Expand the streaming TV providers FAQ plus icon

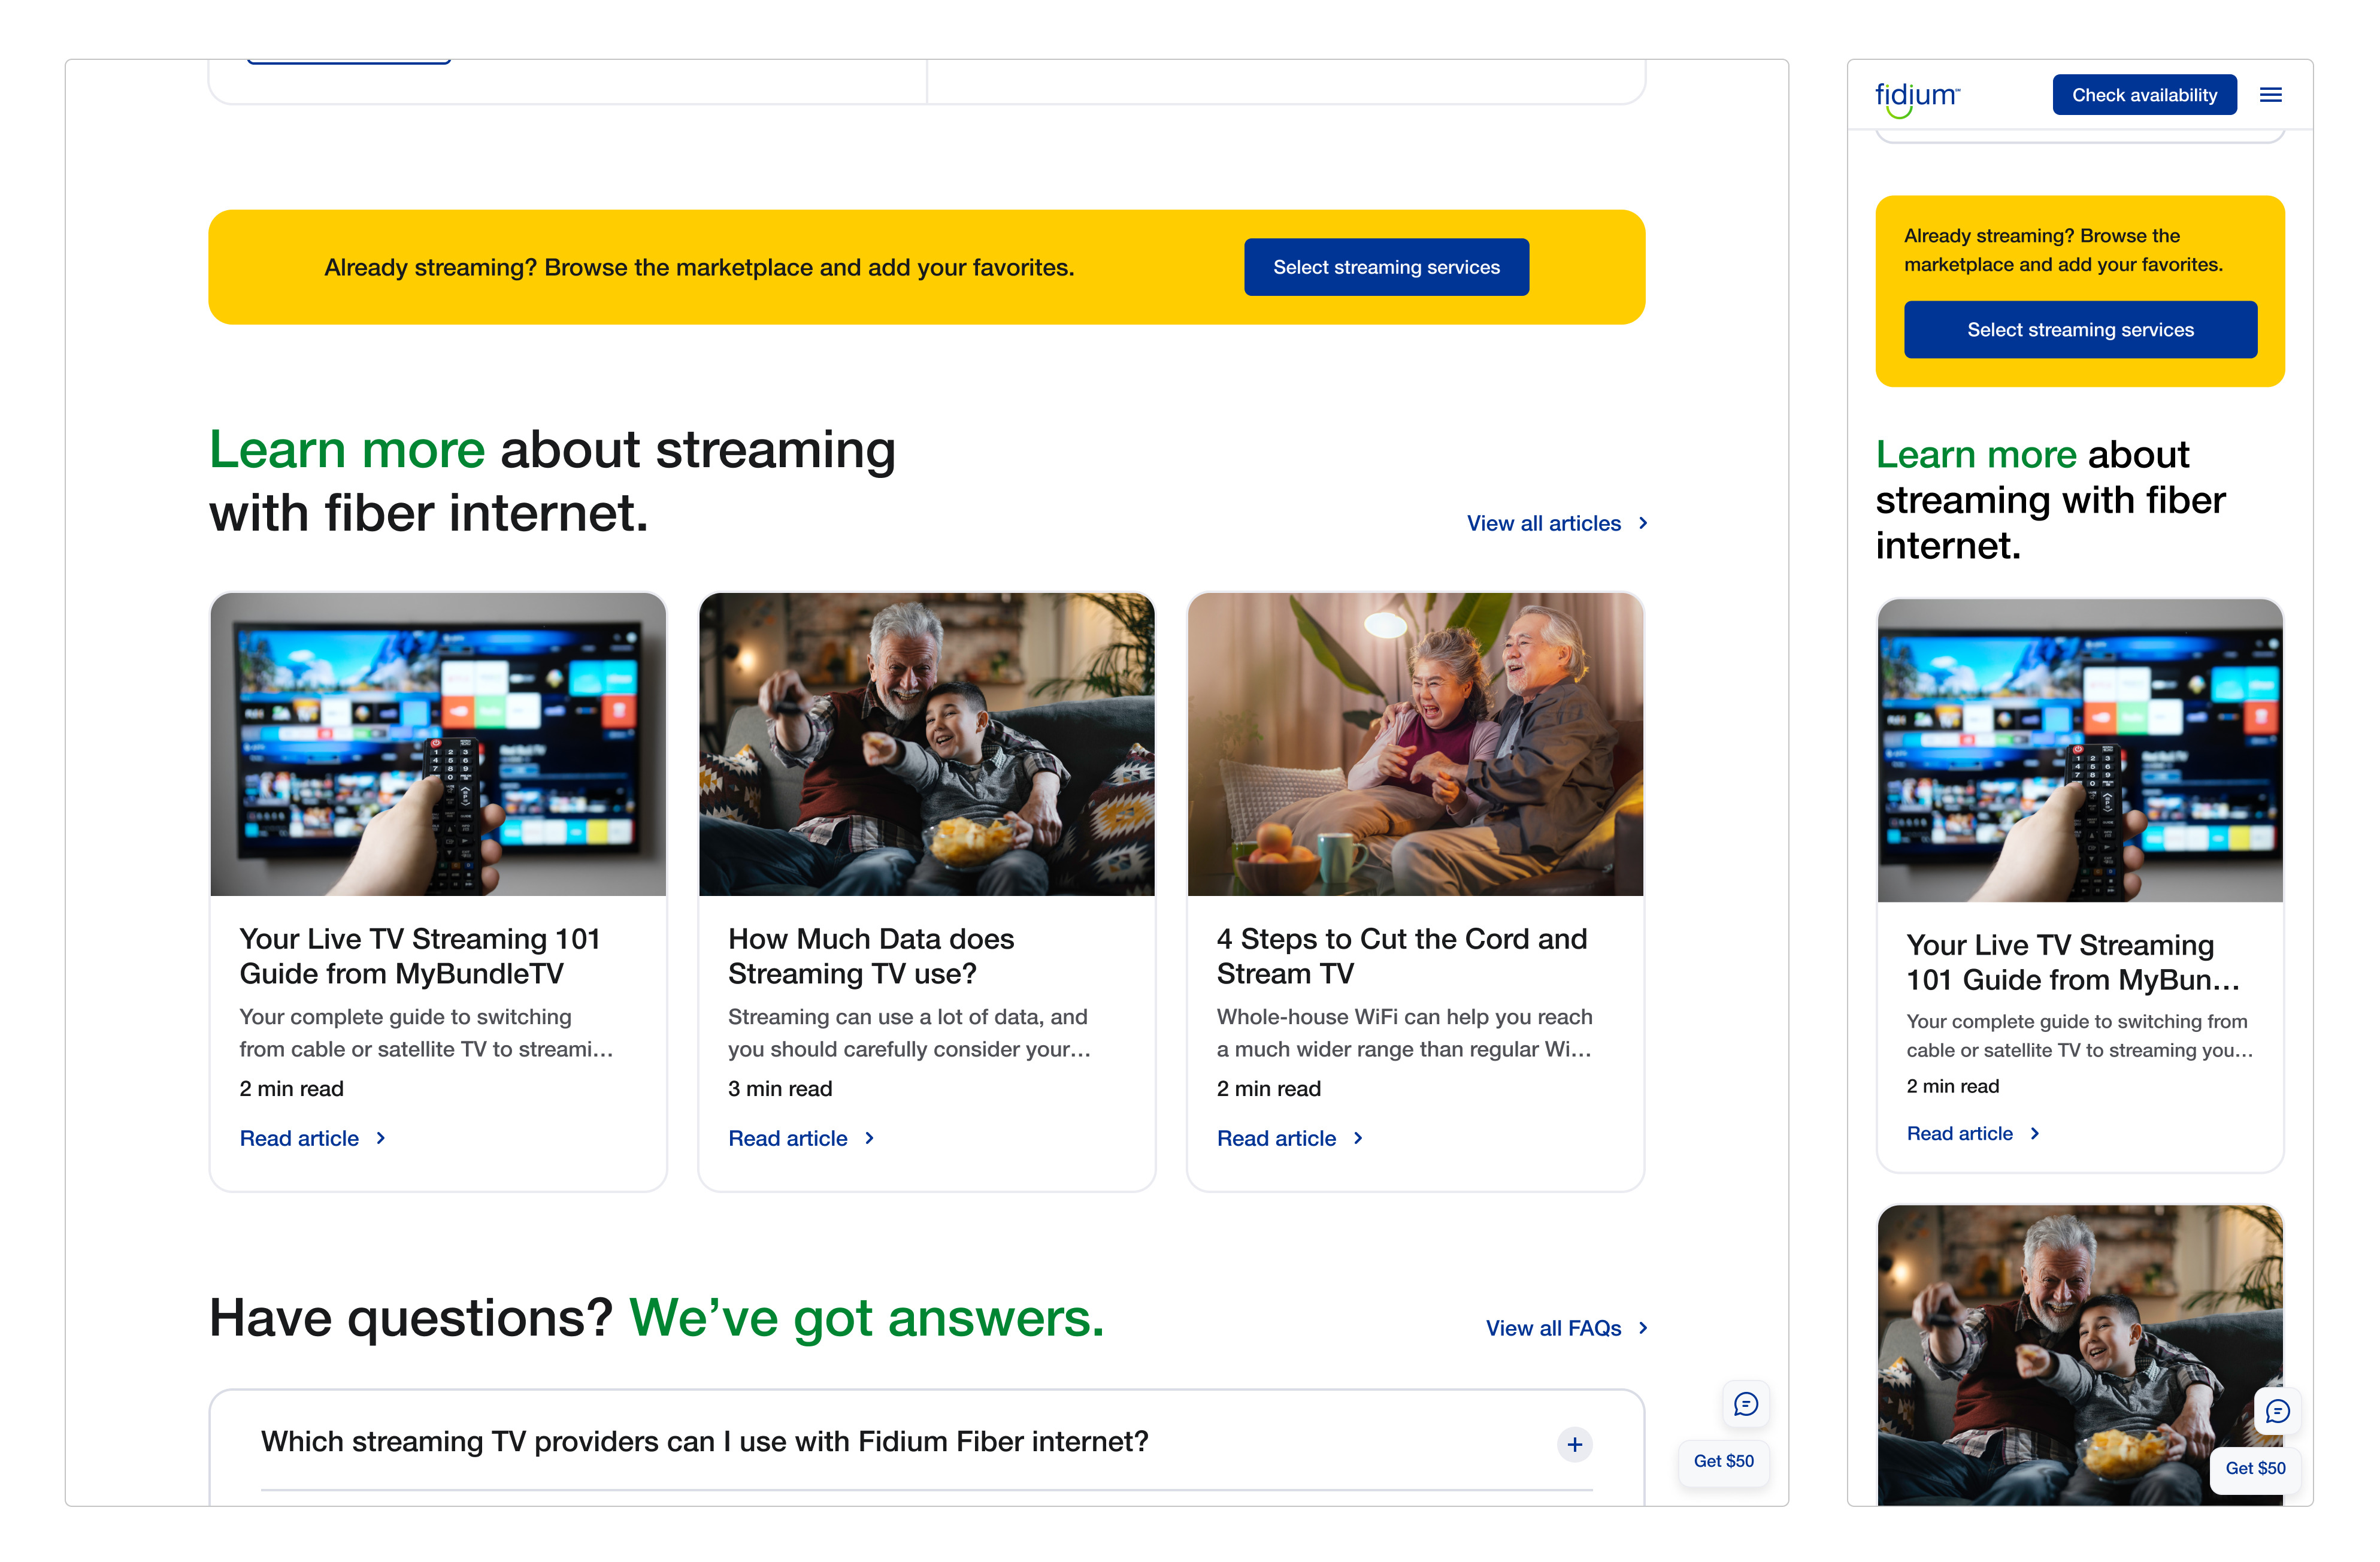pyautogui.click(x=1574, y=1444)
